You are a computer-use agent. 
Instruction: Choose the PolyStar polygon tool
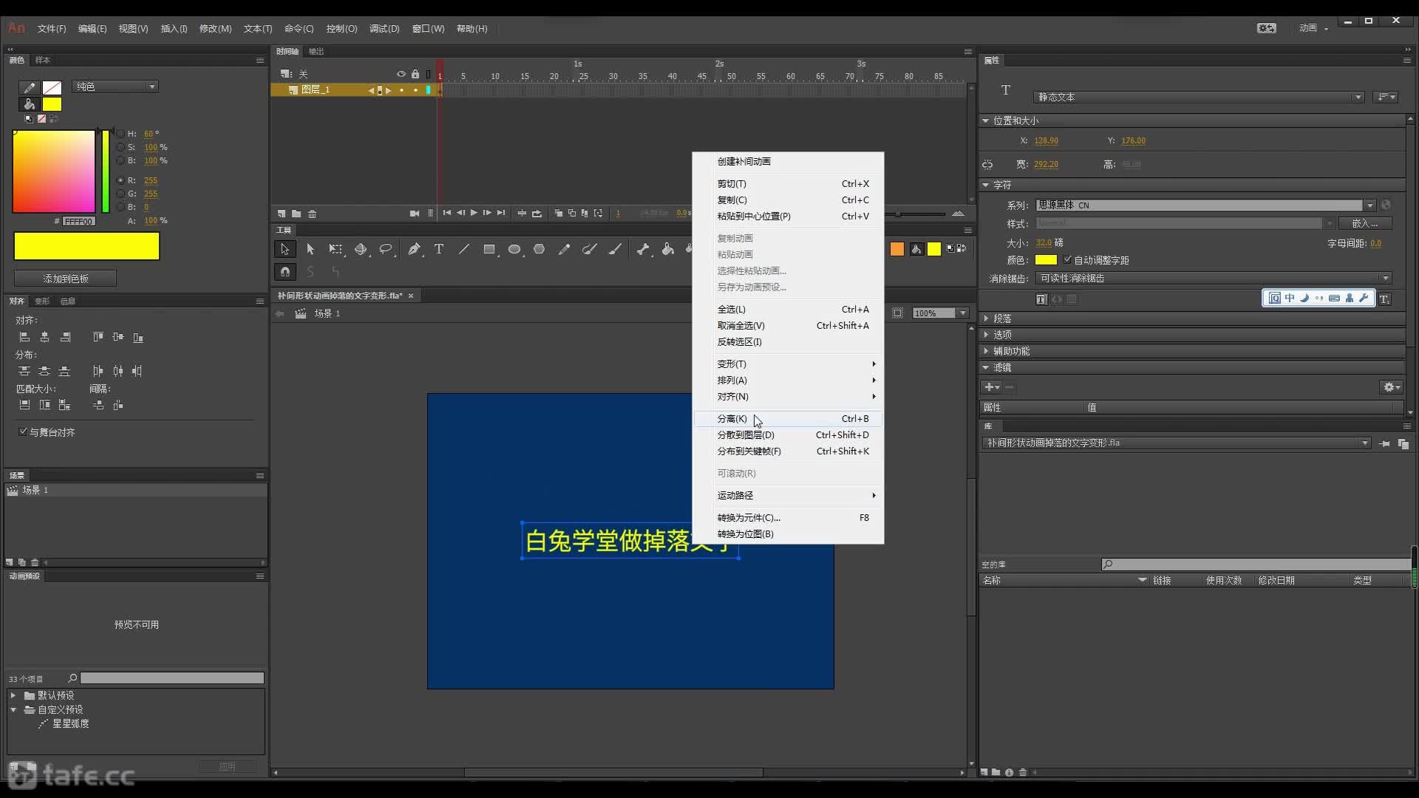540,250
